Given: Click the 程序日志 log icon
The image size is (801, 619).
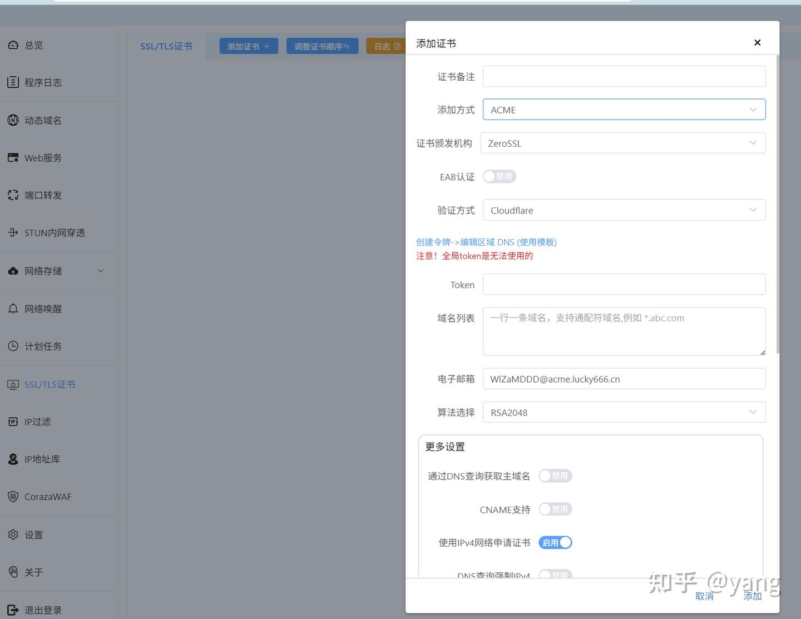Looking at the screenshot, I should coord(13,82).
